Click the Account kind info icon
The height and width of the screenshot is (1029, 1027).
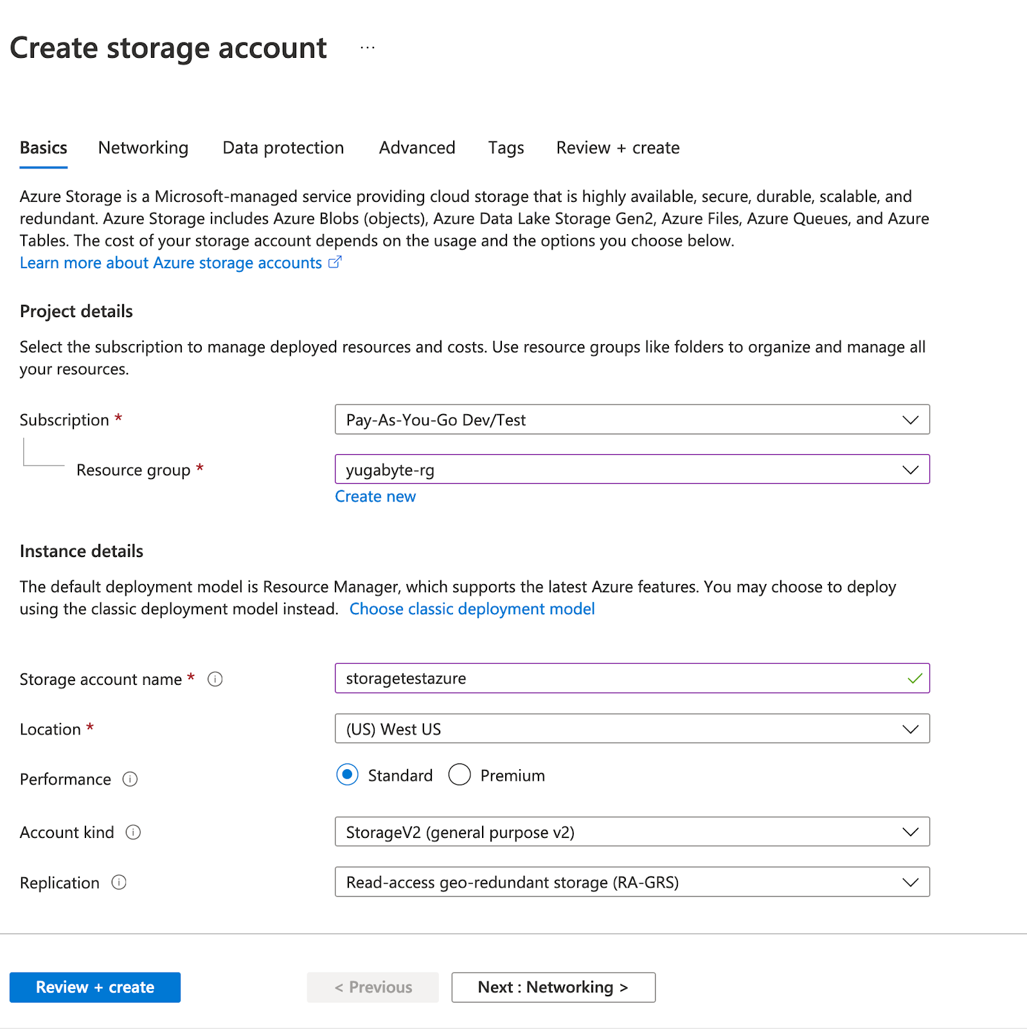pos(133,832)
